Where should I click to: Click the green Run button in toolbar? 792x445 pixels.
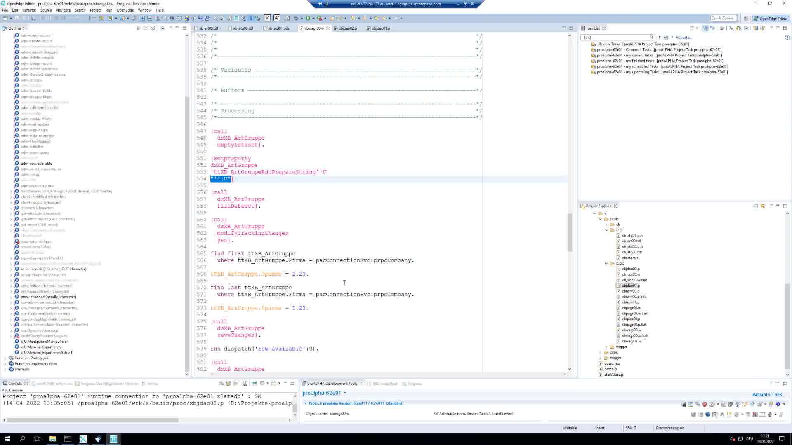pos(308,18)
